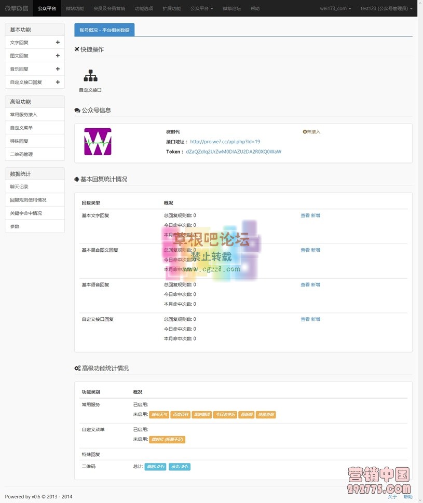Image resolution: width=423 pixels, height=503 pixels.
Task: Click the 城市天气 service tag
Action: (x=159, y=414)
